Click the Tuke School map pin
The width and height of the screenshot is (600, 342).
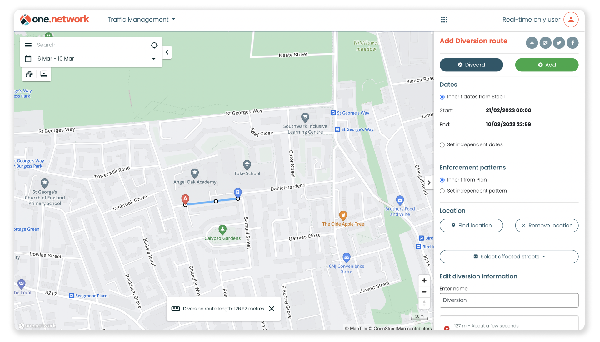247,165
